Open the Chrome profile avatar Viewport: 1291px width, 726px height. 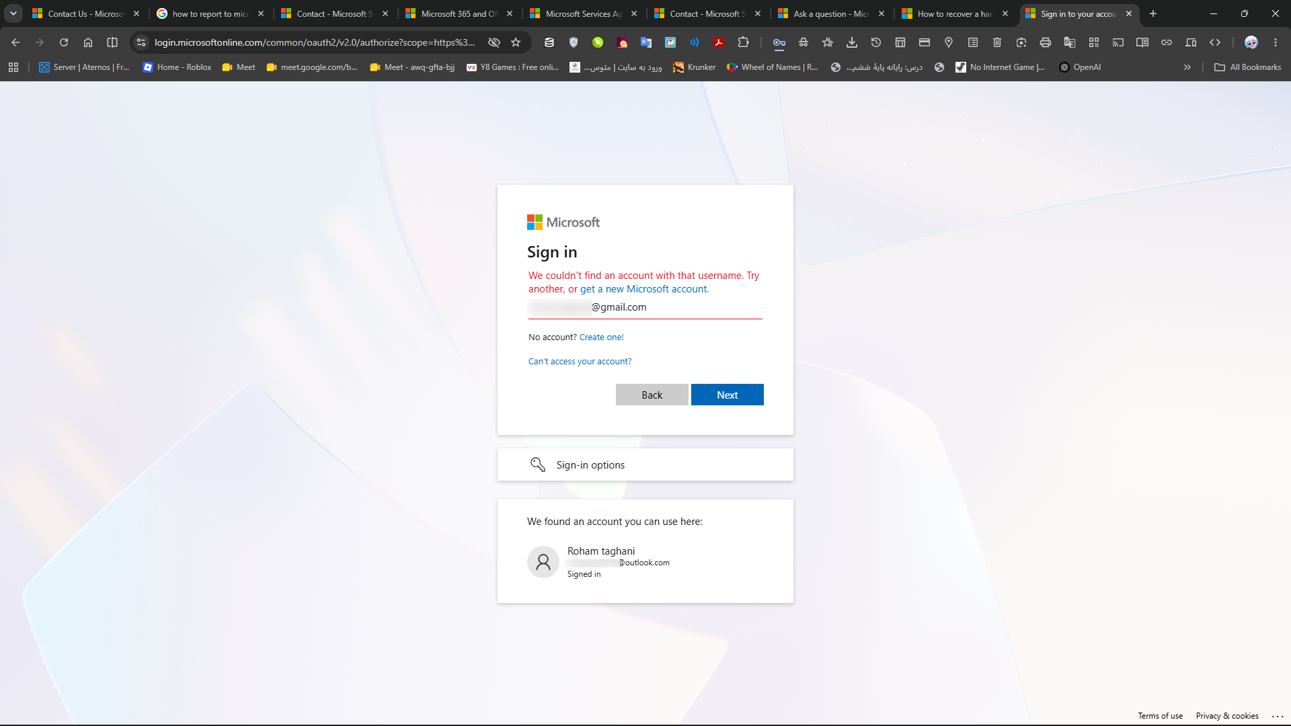[x=1251, y=42]
